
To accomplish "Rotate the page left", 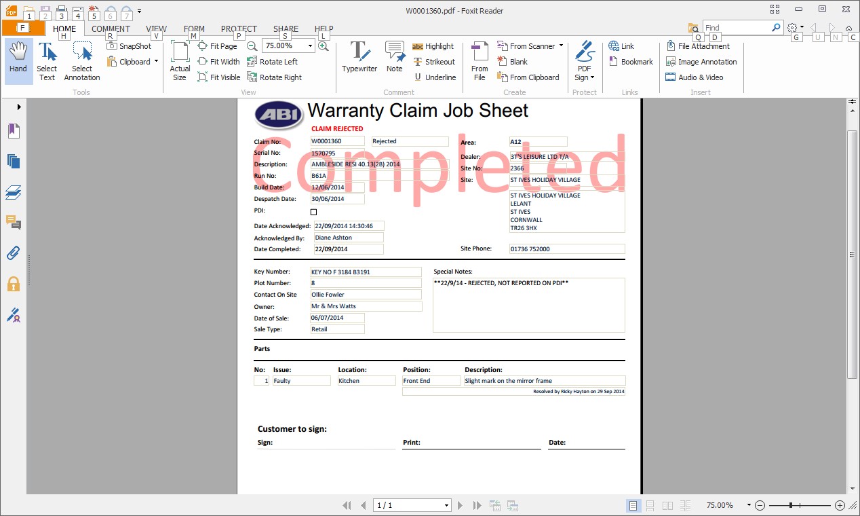I will point(272,62).
